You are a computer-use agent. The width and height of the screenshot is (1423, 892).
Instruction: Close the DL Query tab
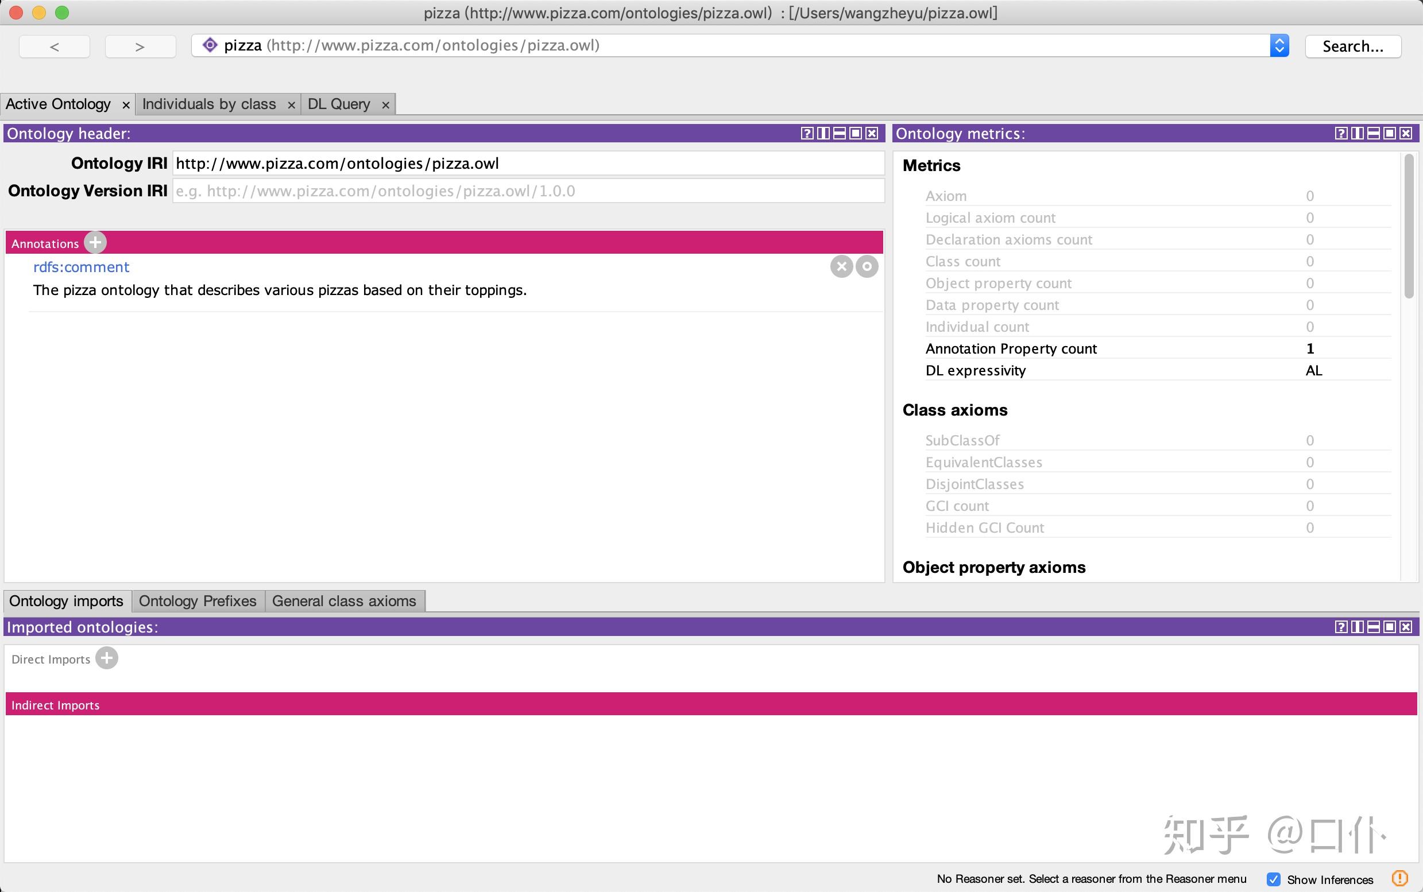[x=385, y=105]
